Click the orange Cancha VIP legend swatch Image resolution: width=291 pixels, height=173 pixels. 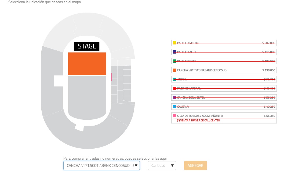(x=174, y=70)
